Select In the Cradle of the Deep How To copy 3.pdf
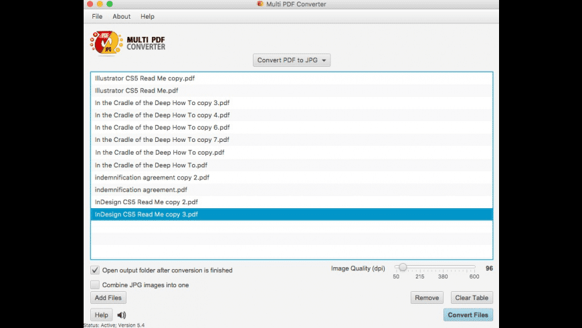The image size is (582, 328). click(x=292, y=103)
